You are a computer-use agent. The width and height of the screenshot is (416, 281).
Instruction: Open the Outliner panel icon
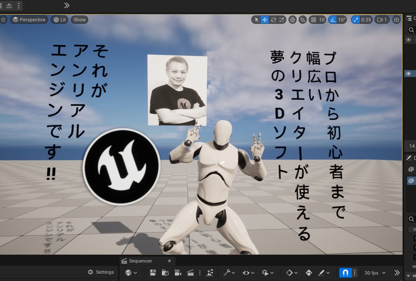pyautogui.click(x=409, y=18)
